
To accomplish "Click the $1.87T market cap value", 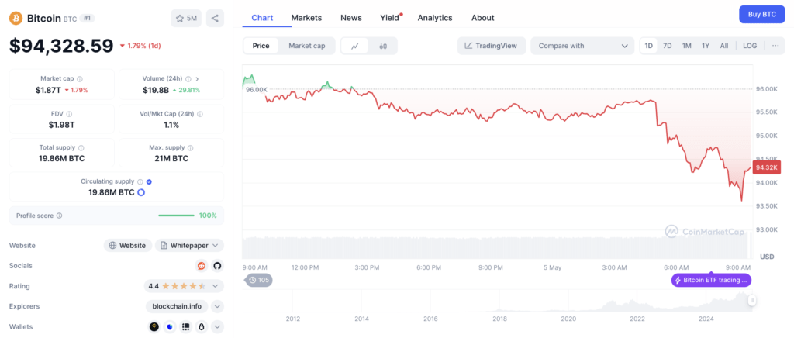I will tap(49, 90).
